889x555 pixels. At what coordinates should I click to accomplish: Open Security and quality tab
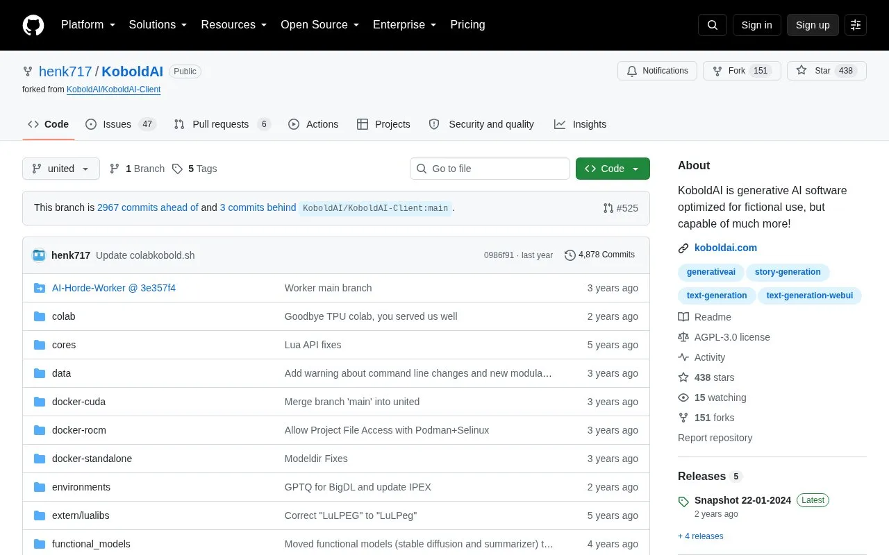(x=481, y=124)
